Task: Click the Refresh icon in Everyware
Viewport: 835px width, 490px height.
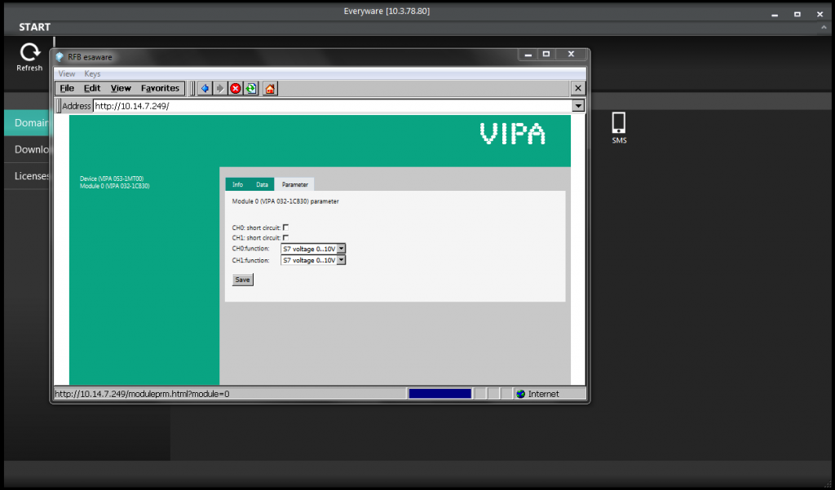Action: click(30, 53)
